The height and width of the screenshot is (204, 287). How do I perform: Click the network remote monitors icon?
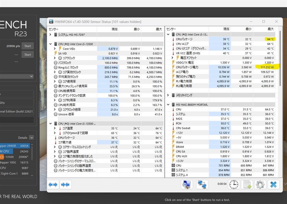tap(202, 184)
